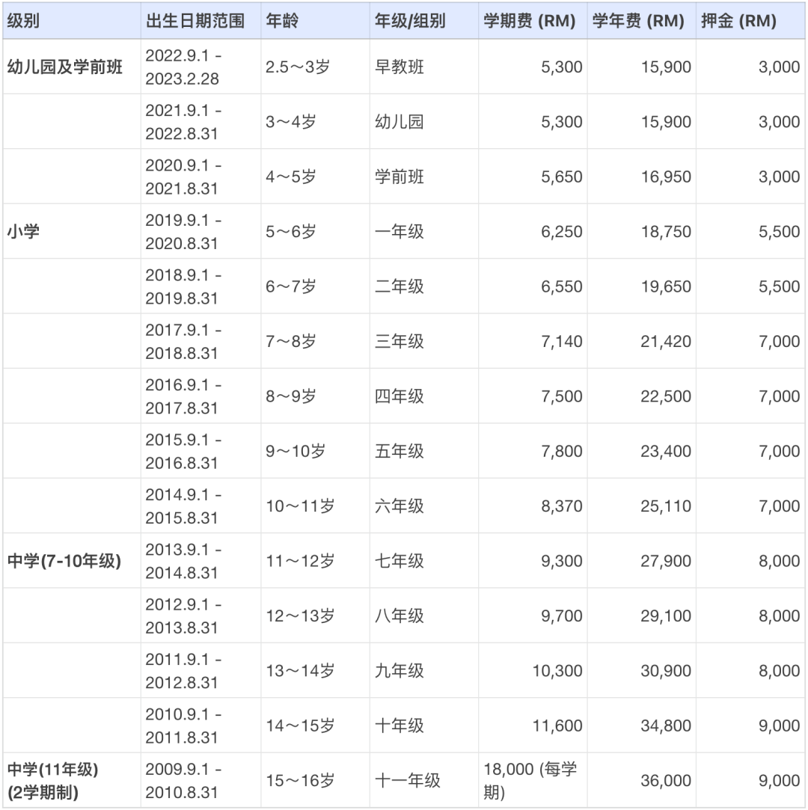Click the date range 2012.9.1 - 2013.8.31

coord(201,616)
